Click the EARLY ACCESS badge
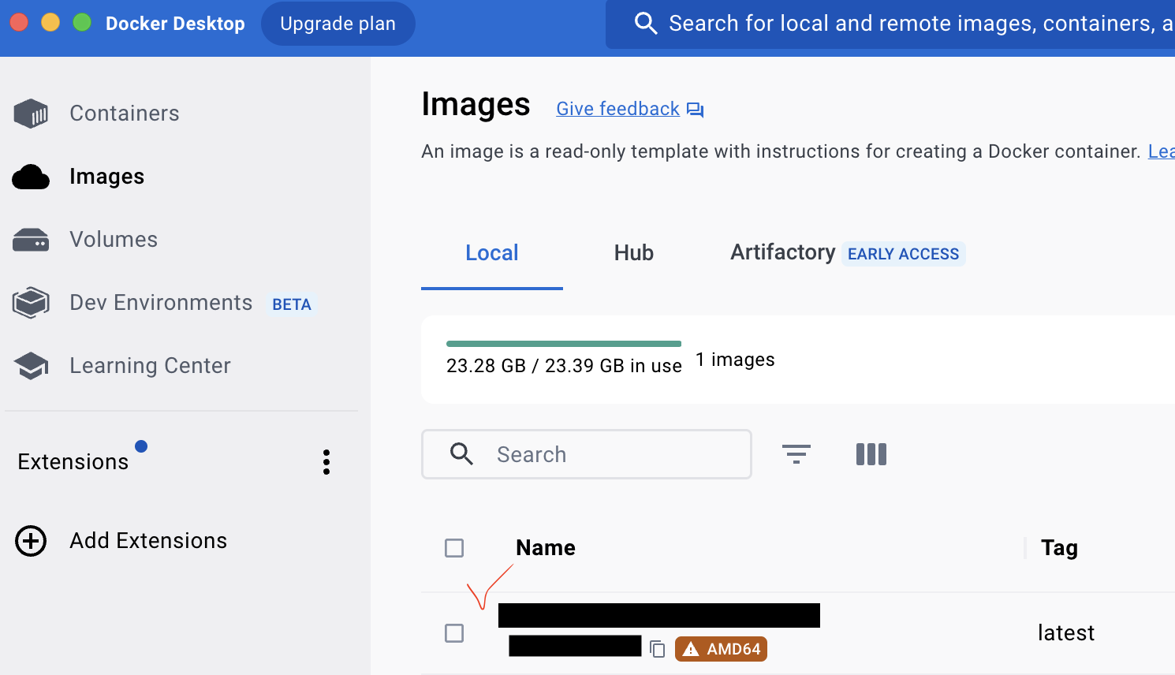Image resolution: width=1175 pixels, height=675 pixels. [x=904, y=254]
